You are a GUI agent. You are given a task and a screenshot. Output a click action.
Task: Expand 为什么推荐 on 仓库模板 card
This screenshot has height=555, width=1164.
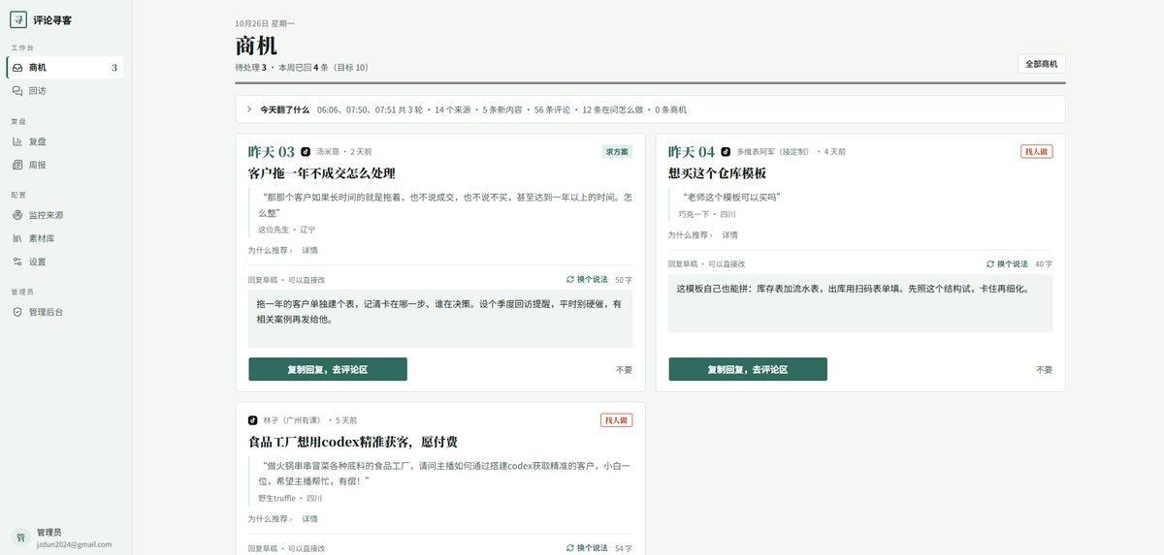(690, 234)
